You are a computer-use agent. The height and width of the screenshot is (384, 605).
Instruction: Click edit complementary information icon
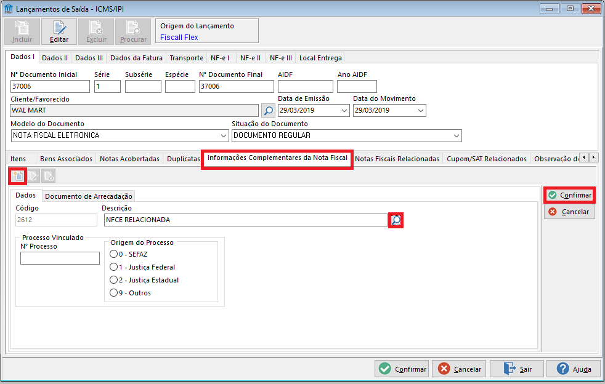coord(33,176)
